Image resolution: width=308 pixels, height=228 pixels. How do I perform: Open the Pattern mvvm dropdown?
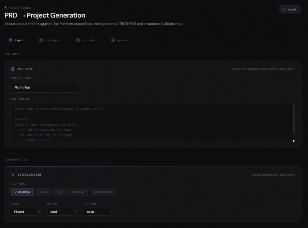pos(99,212)
